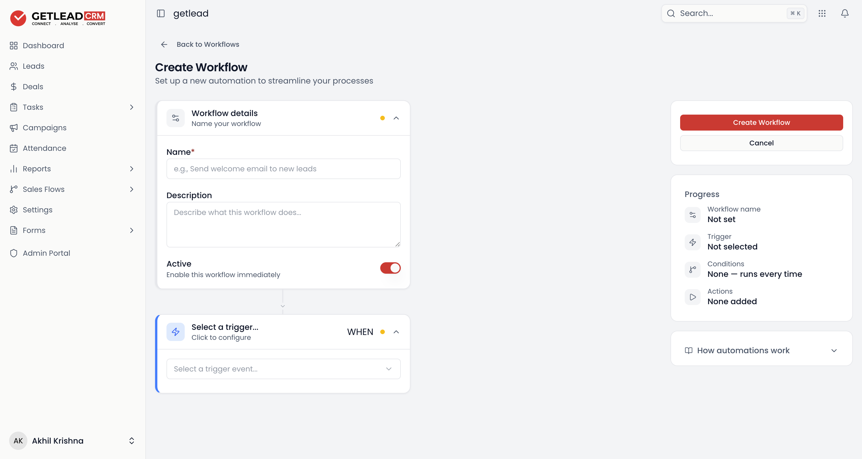Click the GetLead CRM logo
Image resolution: width=862 pixels, height=459 pixels.
coord(58,18)
